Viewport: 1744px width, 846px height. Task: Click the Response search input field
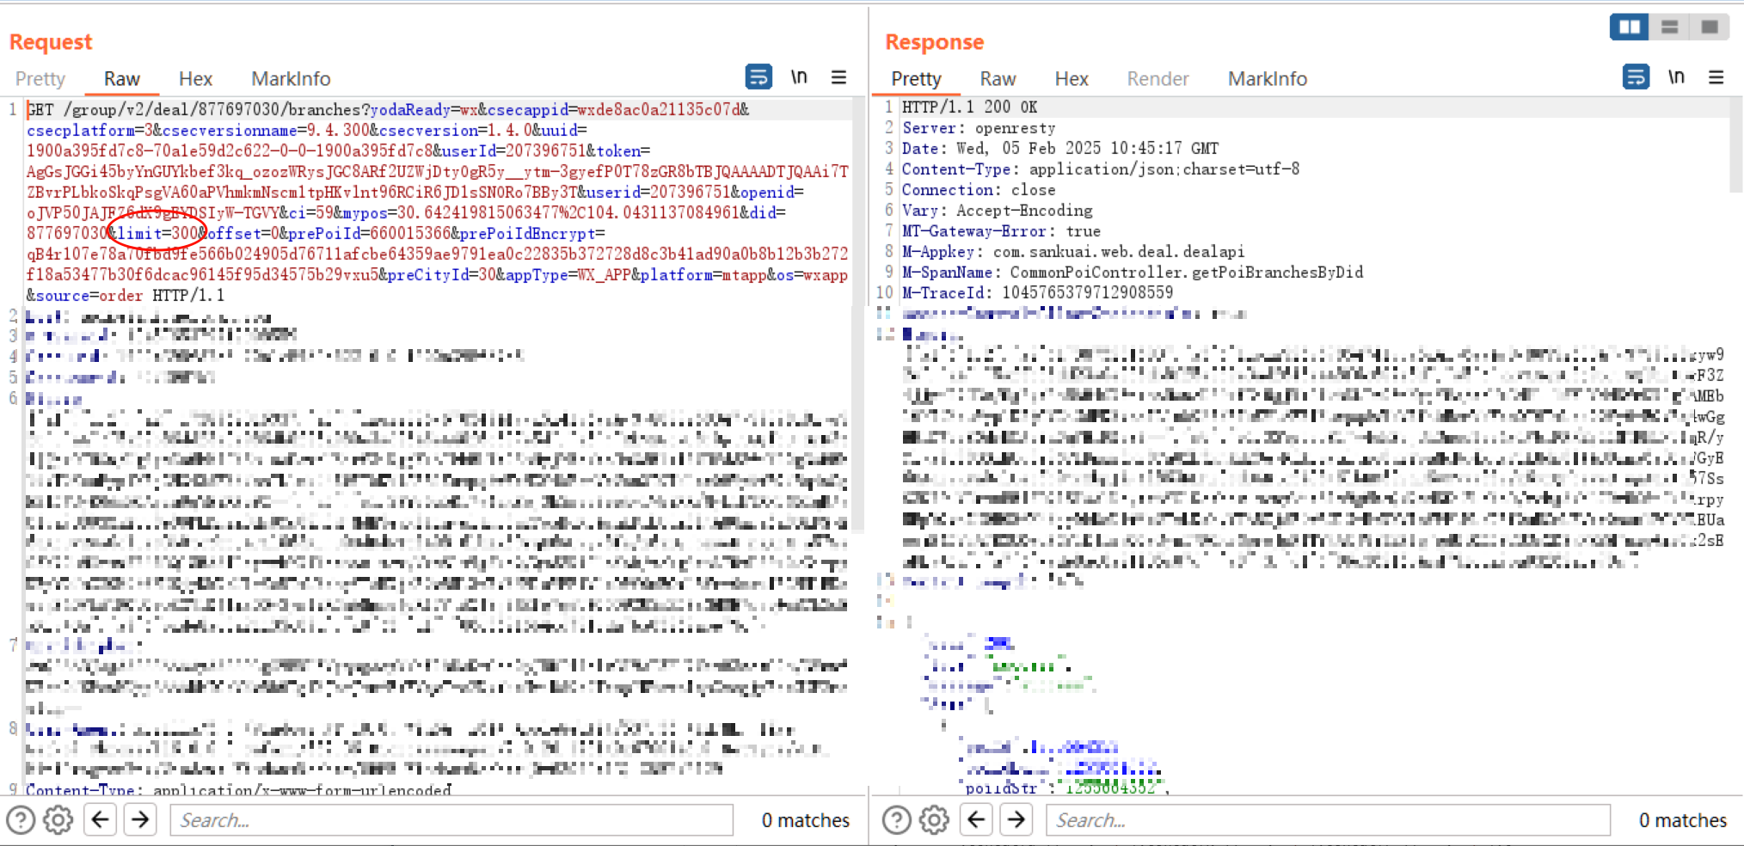pos(1327,820)
